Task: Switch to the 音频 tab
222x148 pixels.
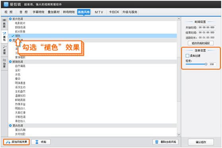Action: [23, 12]
